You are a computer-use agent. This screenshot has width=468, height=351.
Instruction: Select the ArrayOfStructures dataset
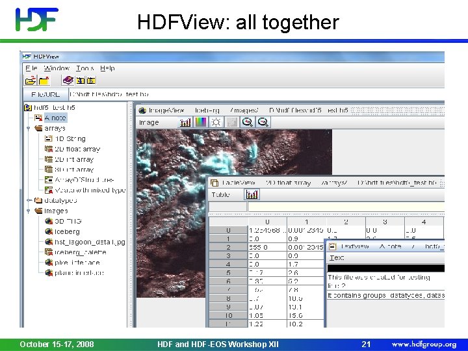pos(84,180)
